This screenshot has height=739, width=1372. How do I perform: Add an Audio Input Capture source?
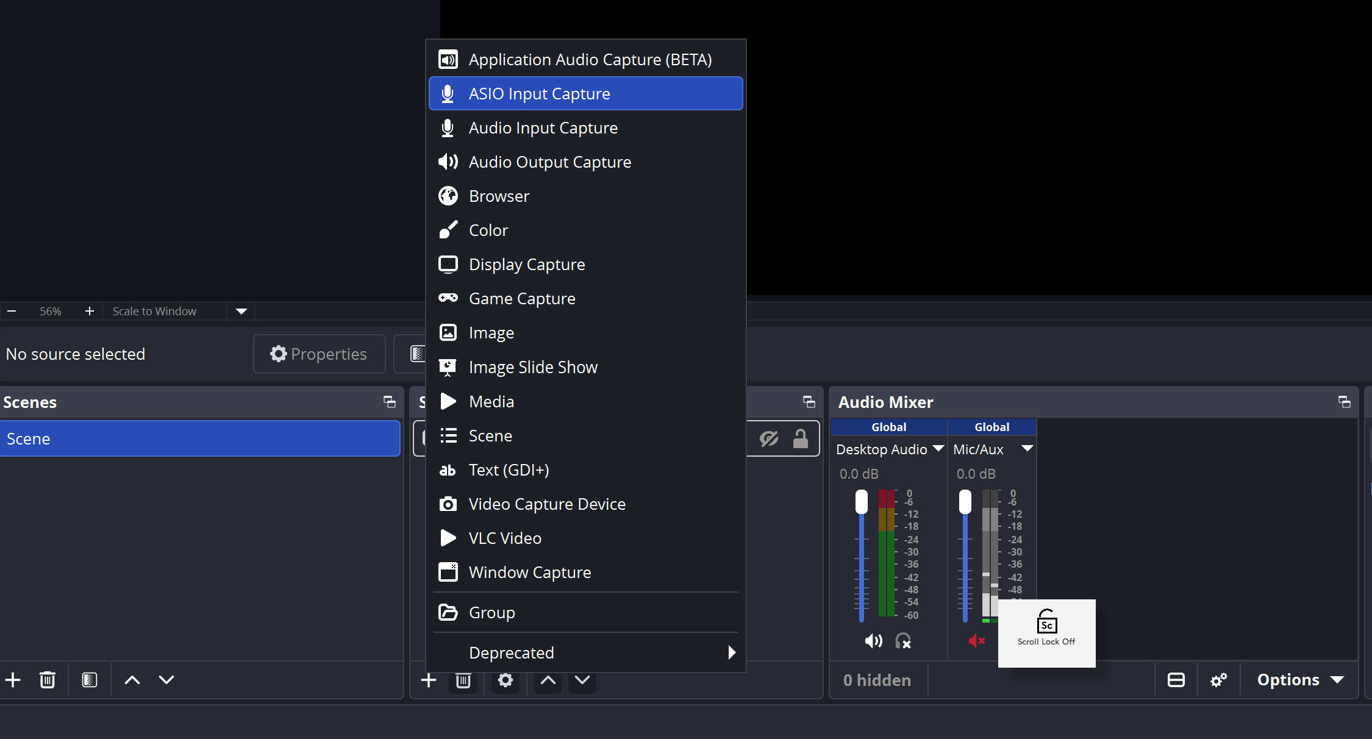pyautogui.click(x=585, y=128)
